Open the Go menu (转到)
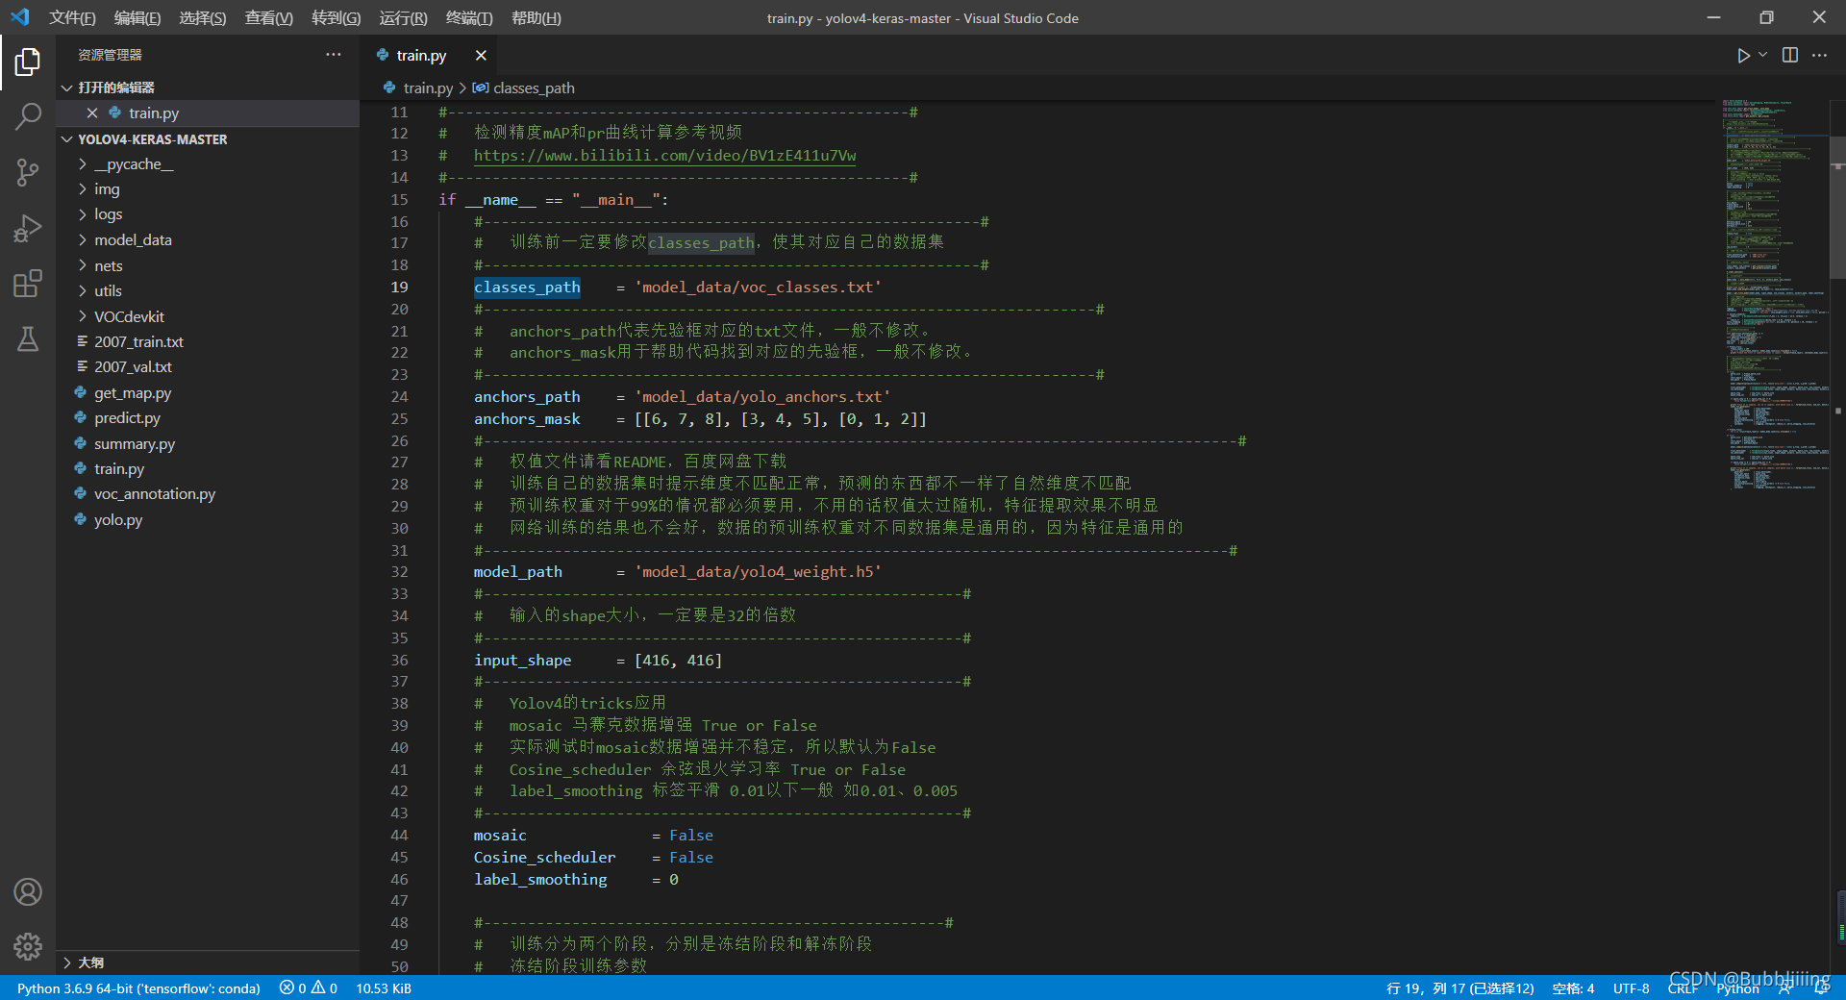Viewport: 1846px width, 1000px height. (336, 17)
